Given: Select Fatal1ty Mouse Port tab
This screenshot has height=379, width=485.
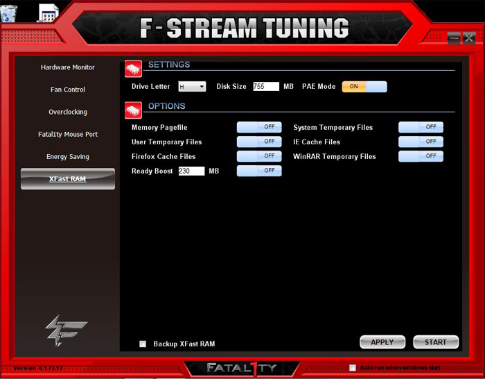Looking at the screenshot, I should [68, 134].
